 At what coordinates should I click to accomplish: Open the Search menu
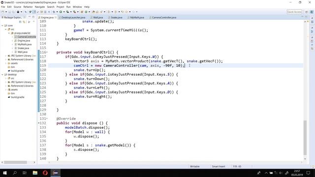tap(51, 7)
